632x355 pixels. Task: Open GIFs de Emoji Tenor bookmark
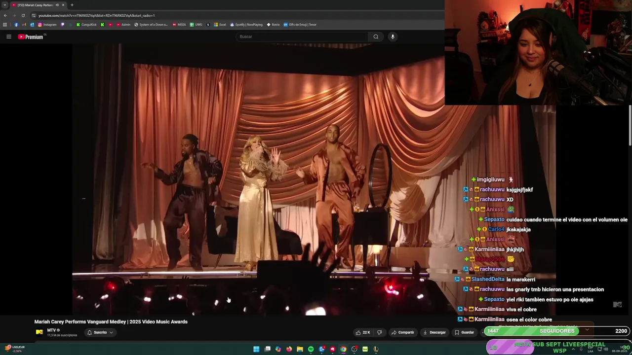pyautogui.click(x=300, y=25)
